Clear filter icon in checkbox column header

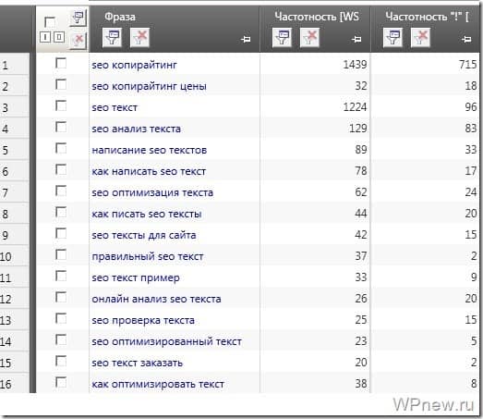78,40
